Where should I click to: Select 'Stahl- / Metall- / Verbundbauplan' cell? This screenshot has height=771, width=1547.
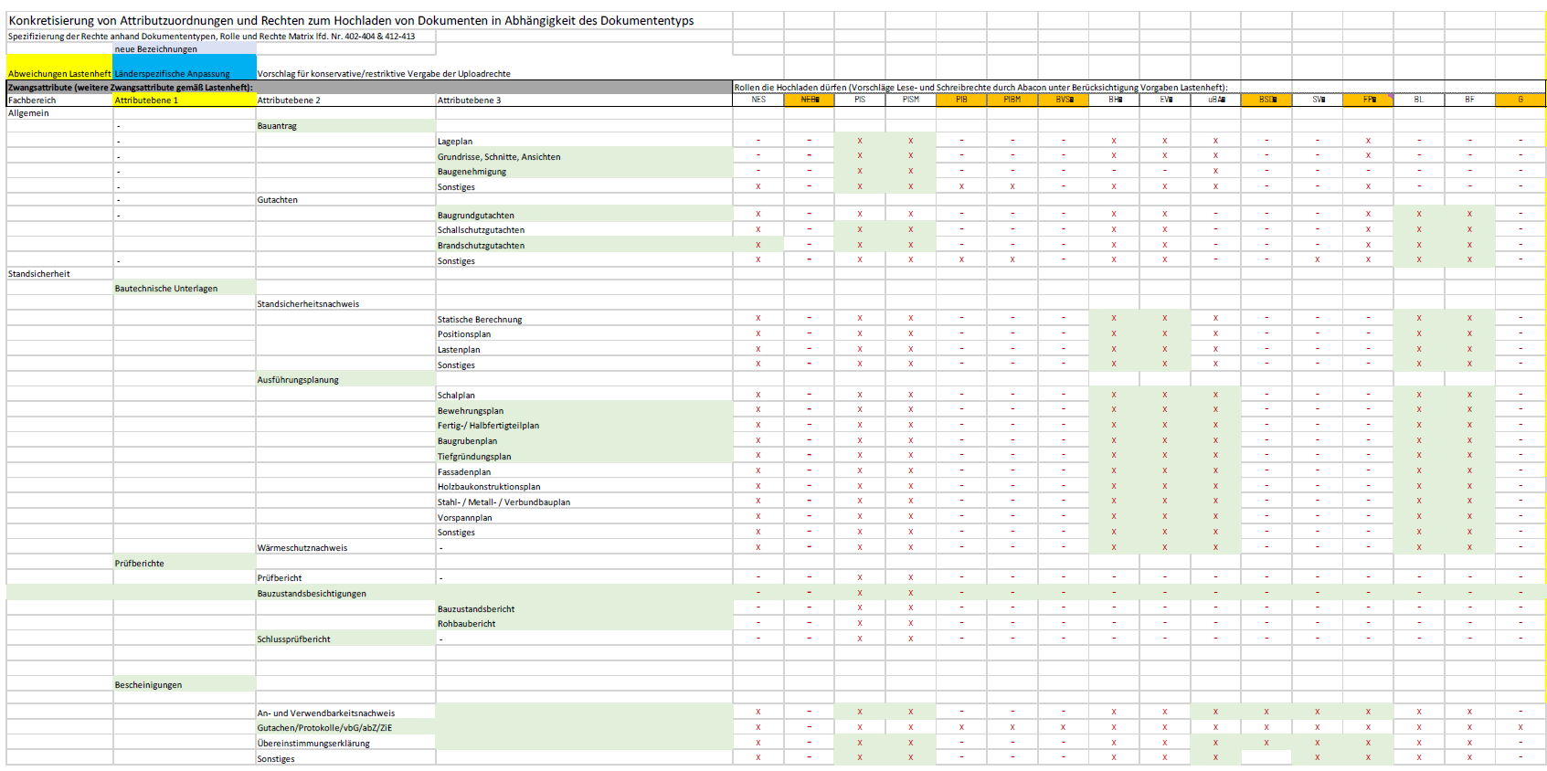584,502
